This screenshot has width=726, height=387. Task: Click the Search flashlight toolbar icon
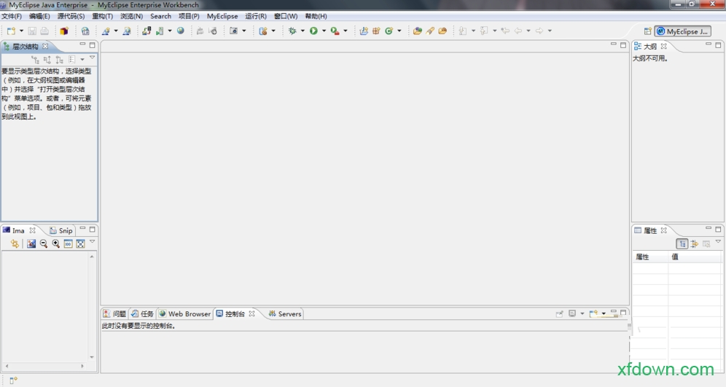[430, 31]
